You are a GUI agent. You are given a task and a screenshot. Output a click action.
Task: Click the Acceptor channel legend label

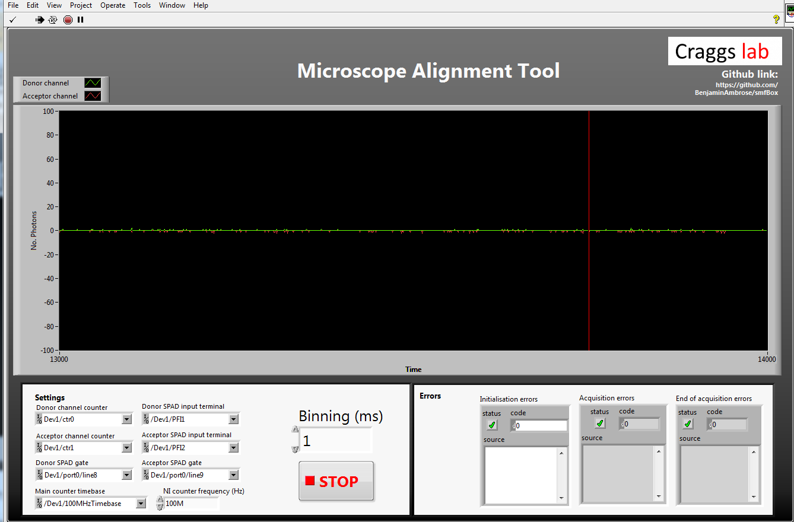(x=50, y=96)
